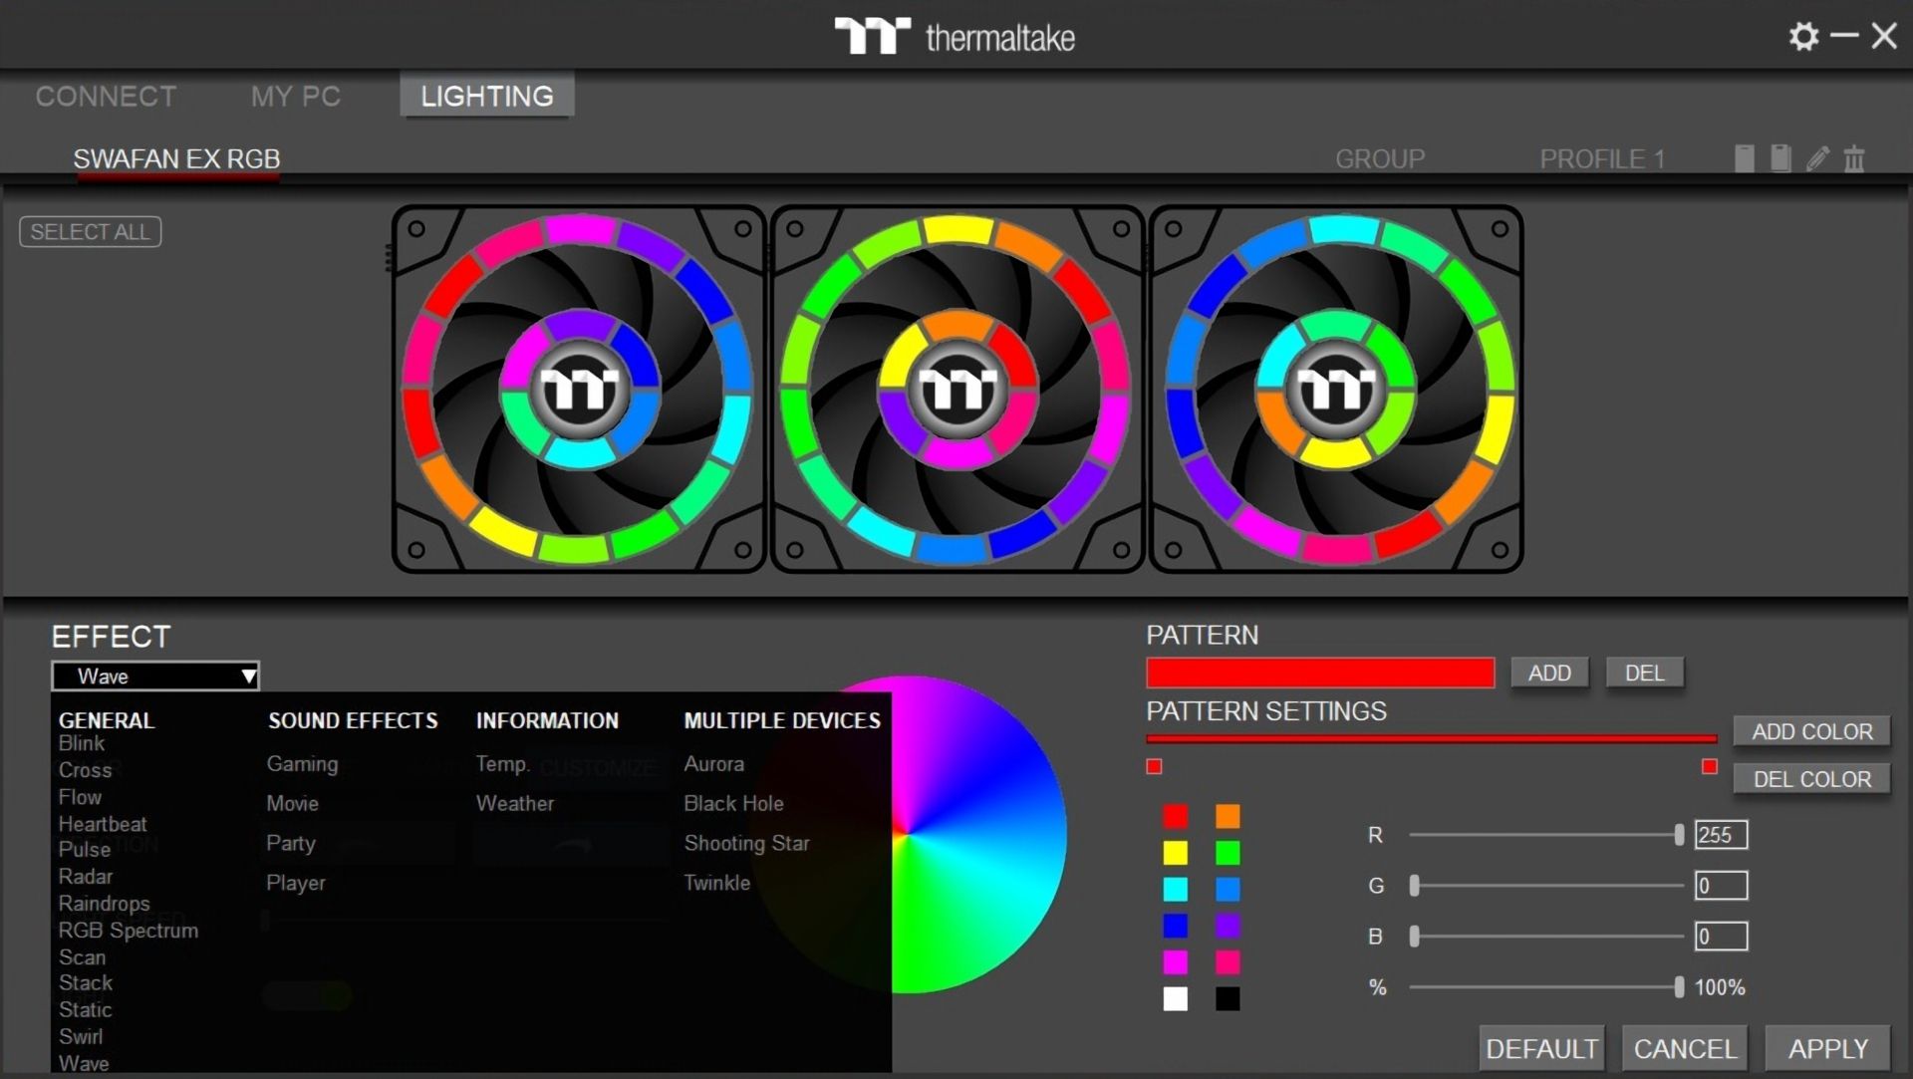Open the Wave effect dropdown

click(155, 675)
